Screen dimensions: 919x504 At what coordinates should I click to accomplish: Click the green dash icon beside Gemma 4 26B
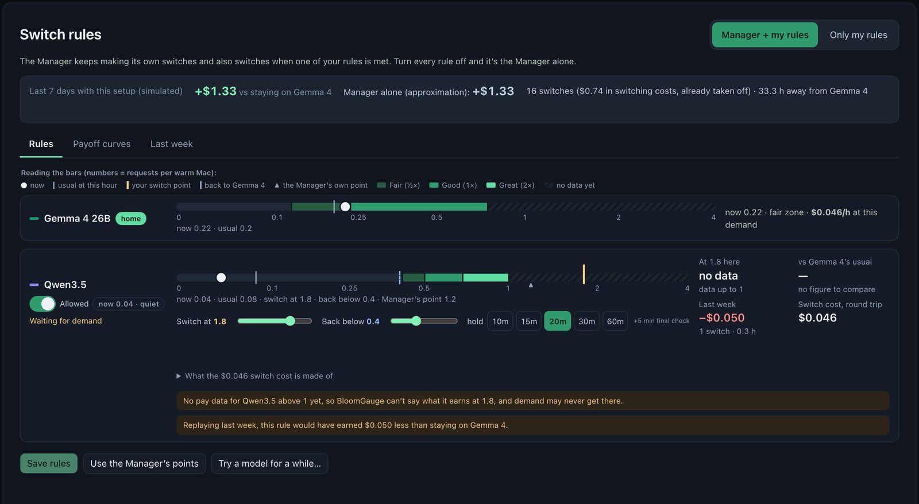click(34, 219)
